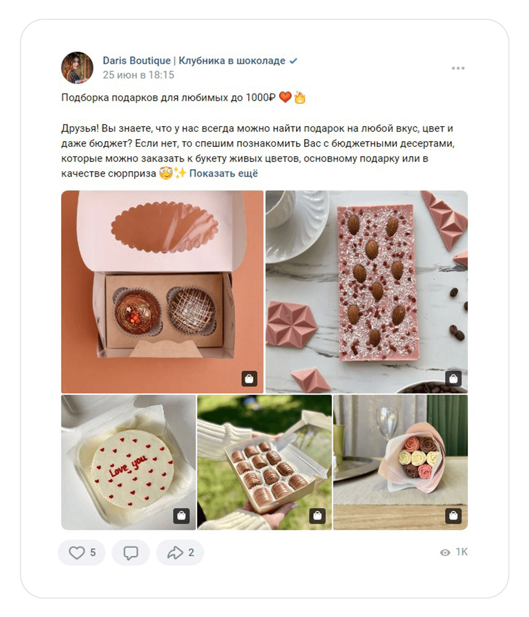Share the post using arrow icon
Screen dimensions: 529x617
pos(175,552)
